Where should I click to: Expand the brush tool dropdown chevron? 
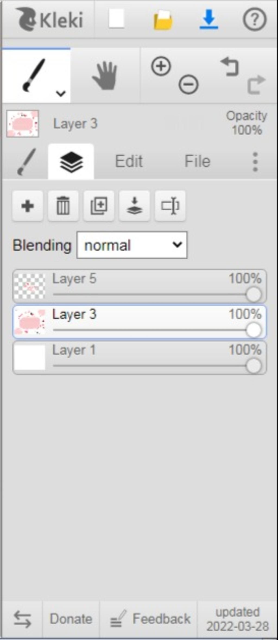[61, 94]
